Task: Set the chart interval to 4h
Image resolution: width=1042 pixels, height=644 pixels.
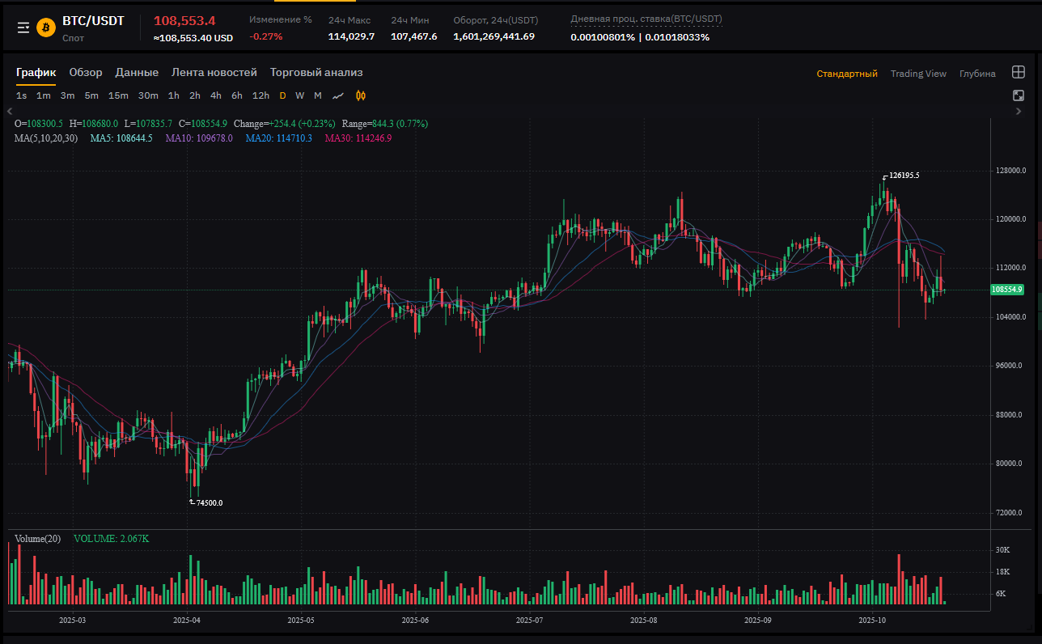Action: click(x=216, y=95)
